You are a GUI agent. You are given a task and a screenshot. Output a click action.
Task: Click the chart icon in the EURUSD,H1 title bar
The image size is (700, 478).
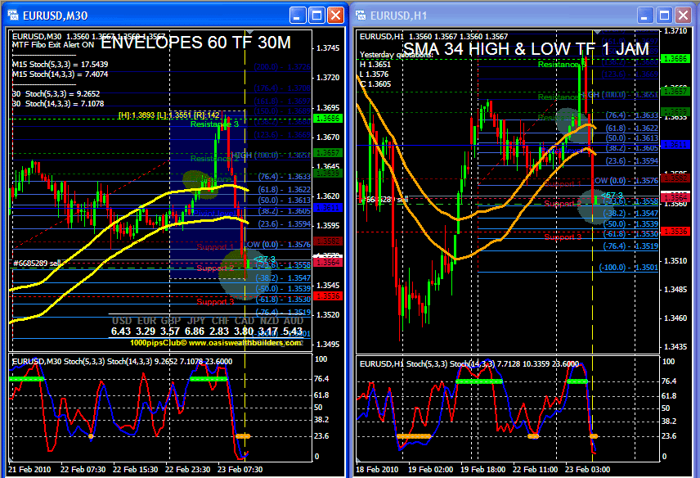[x=361, y=16]
